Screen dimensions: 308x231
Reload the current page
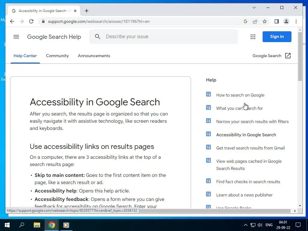31,21
